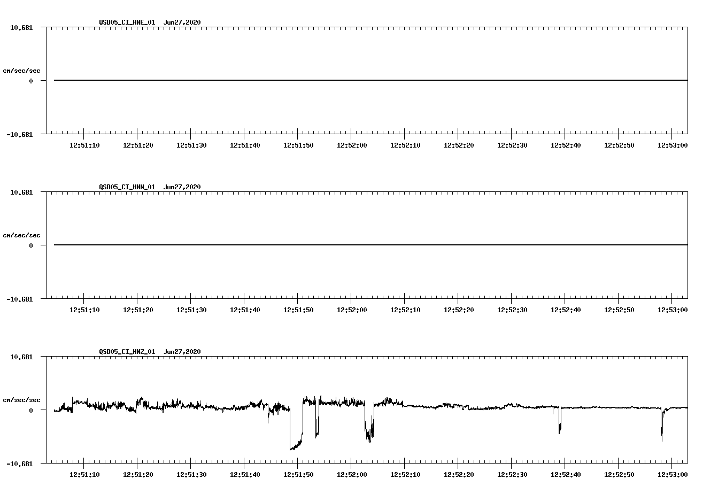Click the 12:52:50 time label under HNN chart
Viewport: 726px width, 494px height.
coord(619,310)
